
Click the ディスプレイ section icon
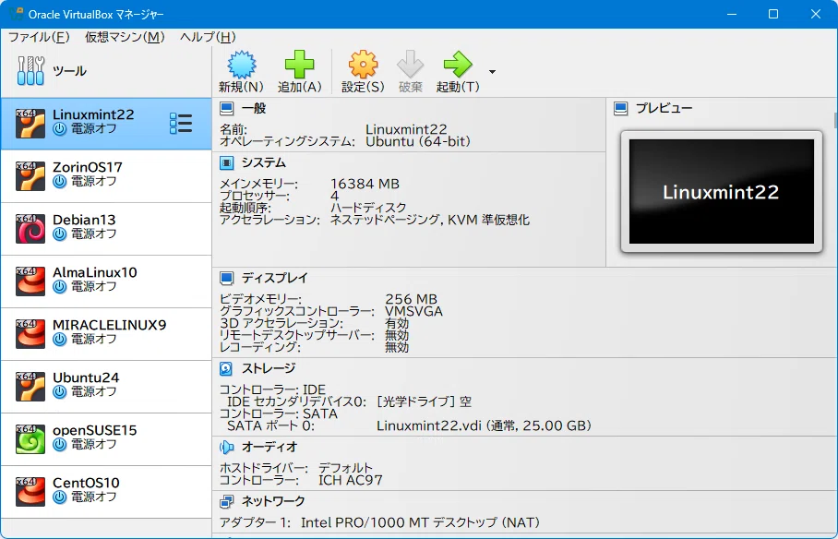point(227,278)
